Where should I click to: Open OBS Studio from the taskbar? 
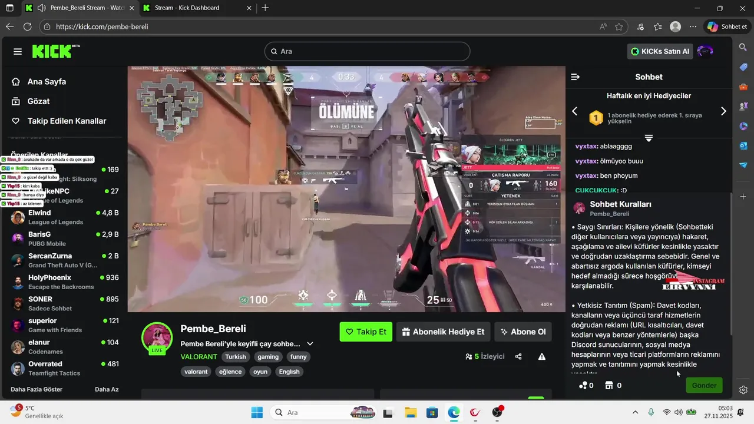[x=497, y=412]
